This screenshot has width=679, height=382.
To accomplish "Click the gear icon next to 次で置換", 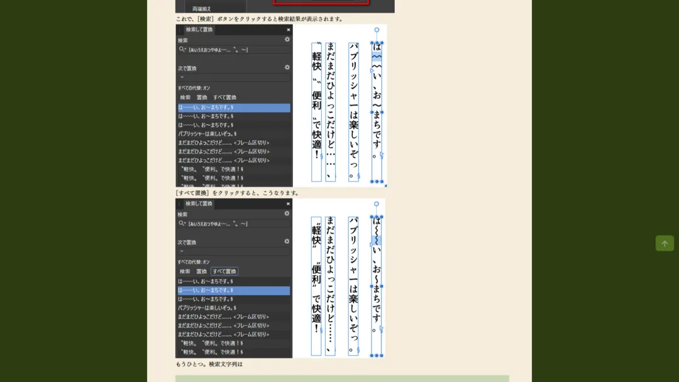I will coord(287,67).
